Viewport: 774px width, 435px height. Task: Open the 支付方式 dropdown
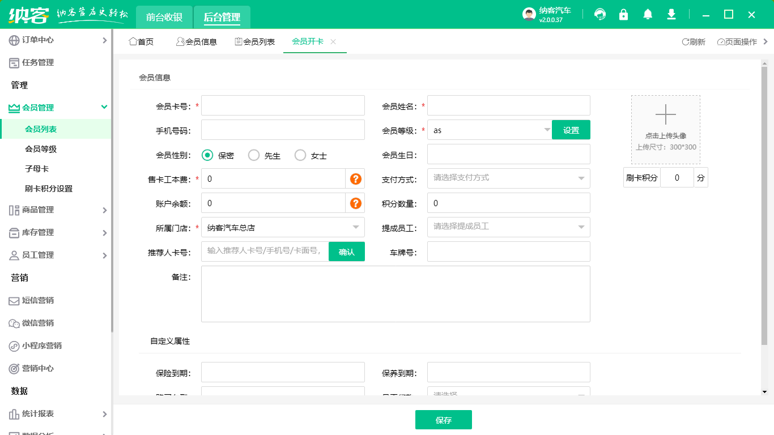[508, 178]
